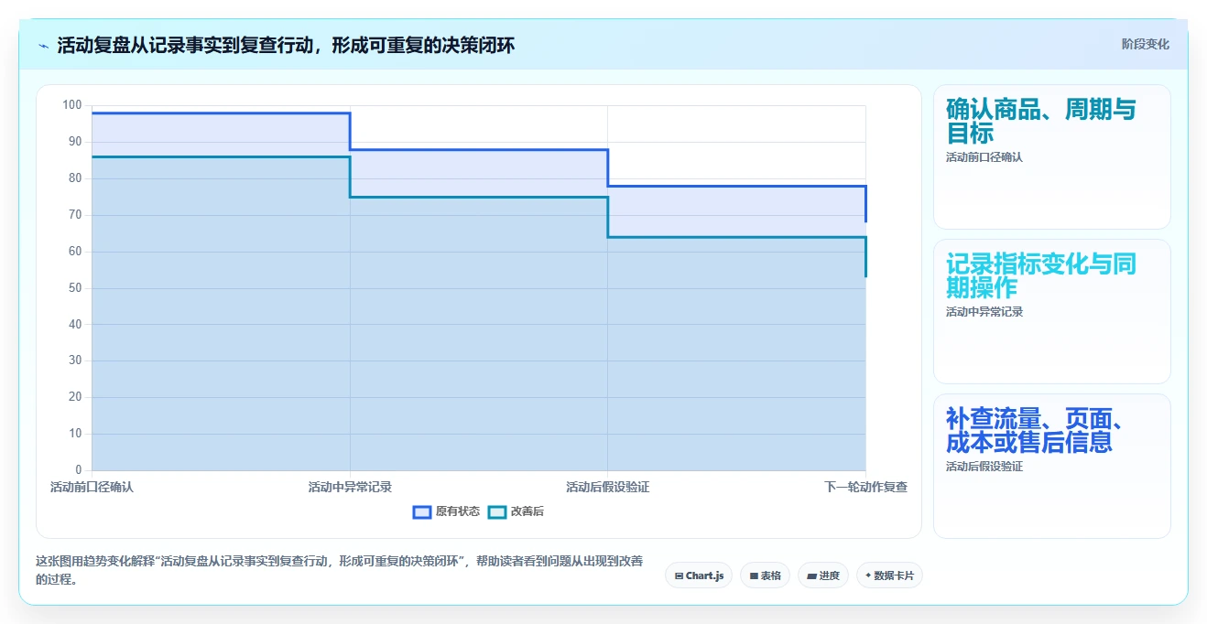The height and width of the screenshot is (624, 1207).
Task: Open the 补查流量、页面、成本或售后信息 card
Action: click(1052, 466)
